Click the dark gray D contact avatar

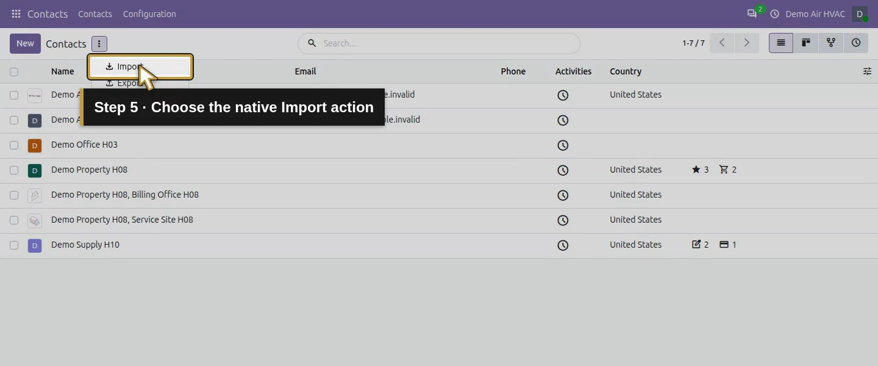click(x=35, y=120)
